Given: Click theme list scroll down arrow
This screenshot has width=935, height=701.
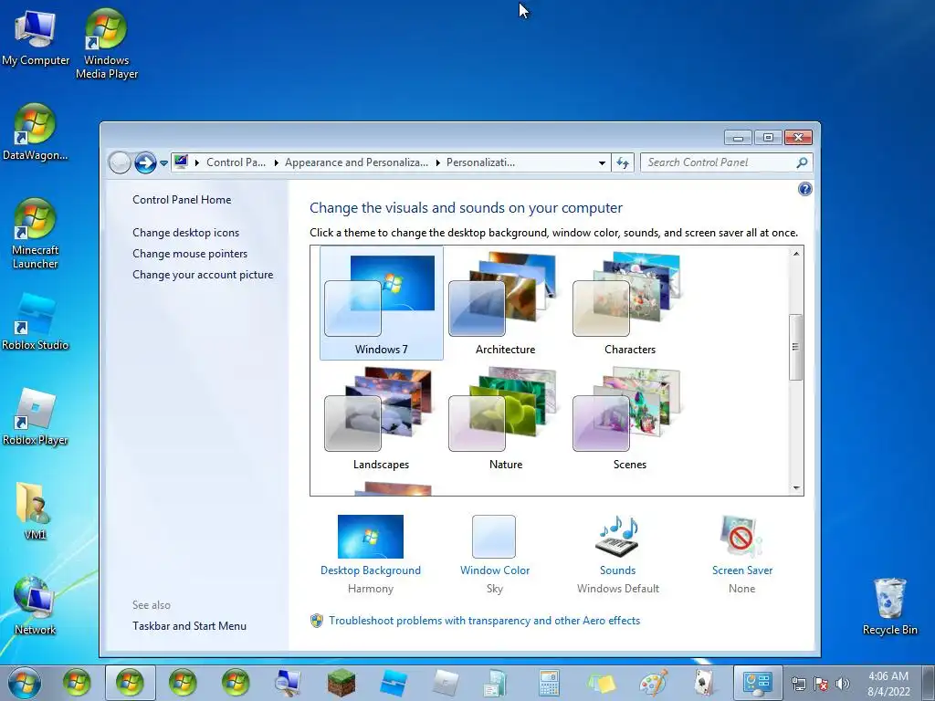Looking at the screenshot, I should [796, 487].
